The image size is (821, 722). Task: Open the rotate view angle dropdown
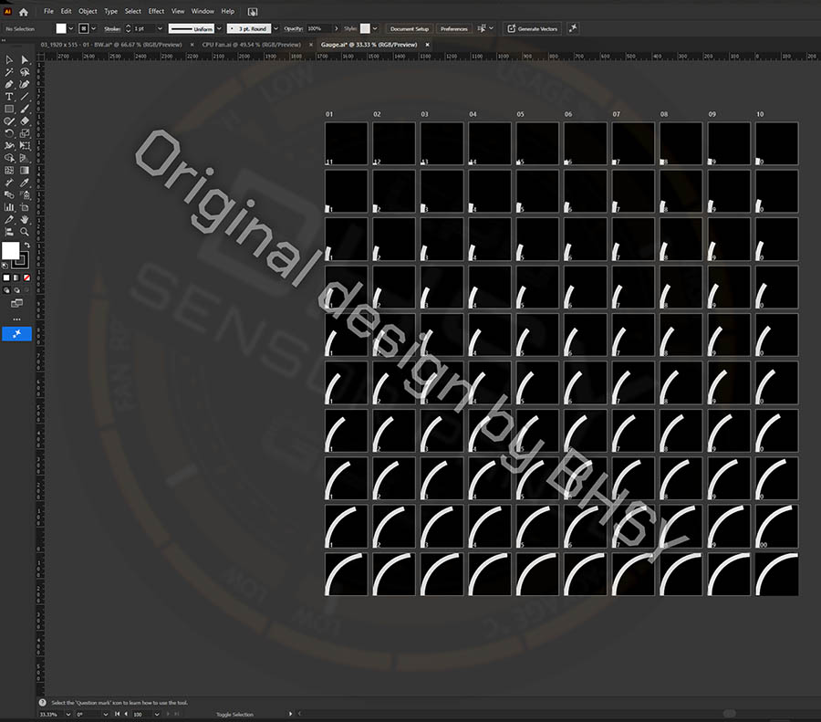(105, 714)
